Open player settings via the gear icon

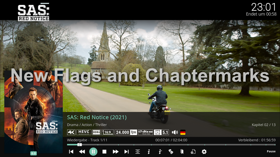click(x=204, y=152)
